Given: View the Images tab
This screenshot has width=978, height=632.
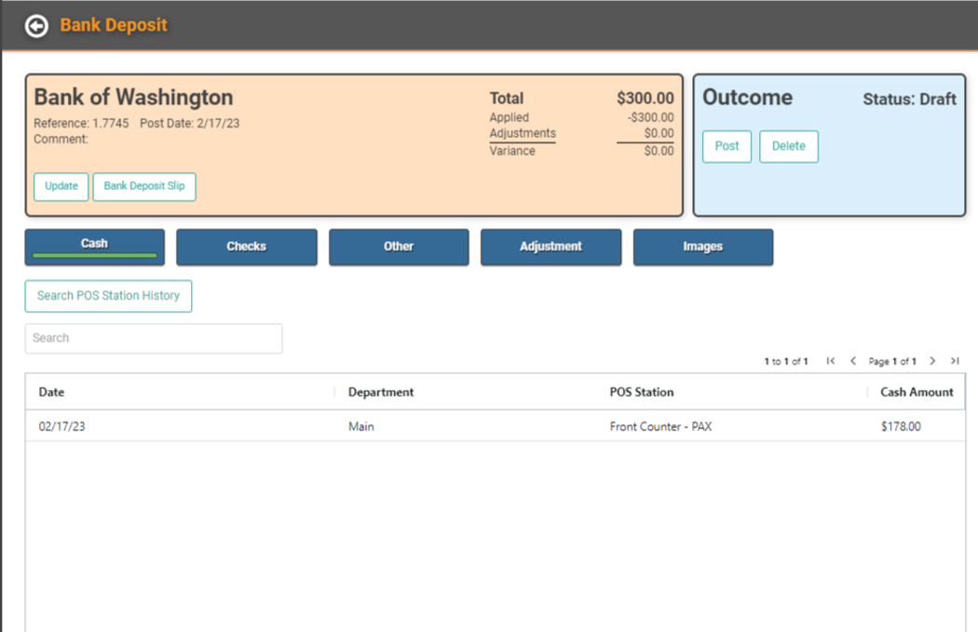Looking at the screenshot, I should point(703,247).
